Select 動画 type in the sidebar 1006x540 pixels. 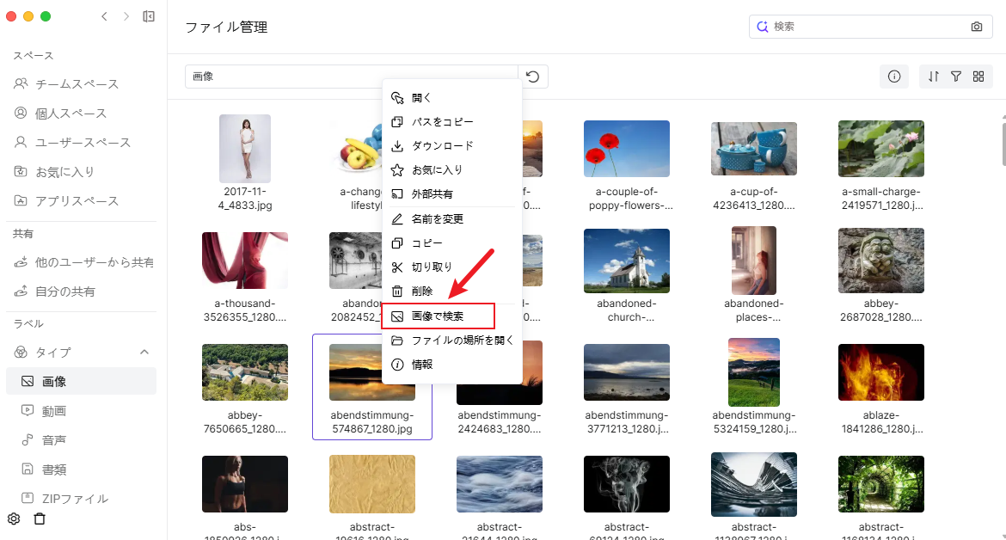click(54, 411)
